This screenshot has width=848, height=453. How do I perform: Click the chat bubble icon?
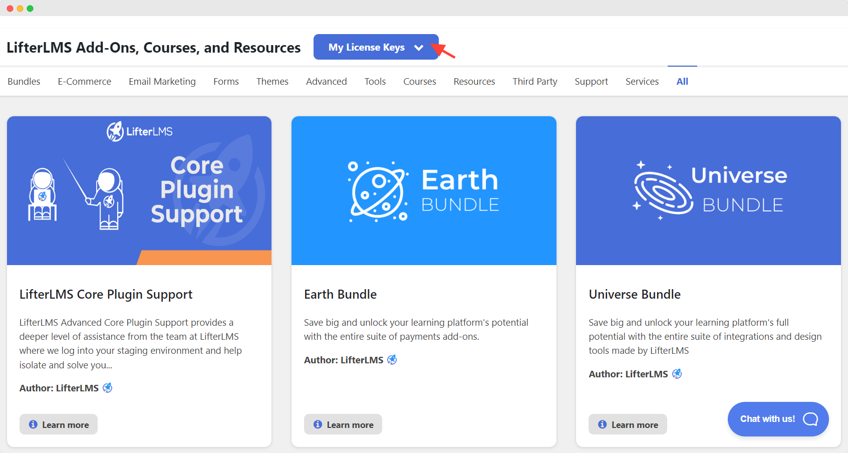point(810,419)
